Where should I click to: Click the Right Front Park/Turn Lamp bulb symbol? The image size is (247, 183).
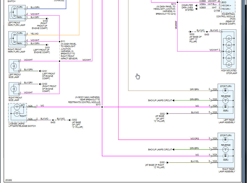[14, 38]
